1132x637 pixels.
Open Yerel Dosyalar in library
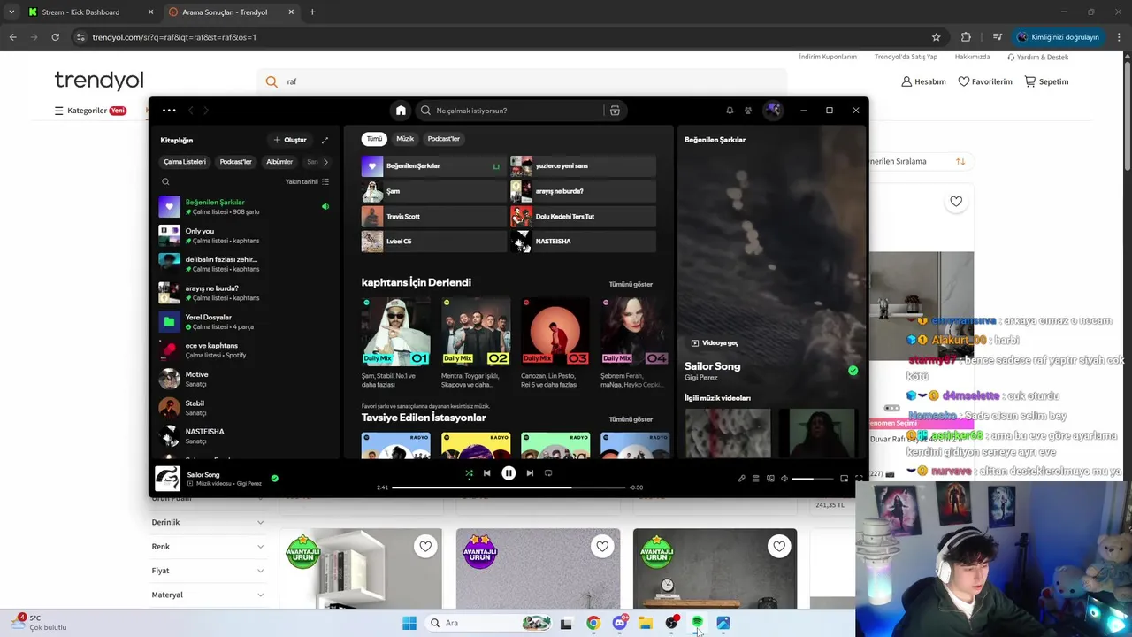[244, 321]
